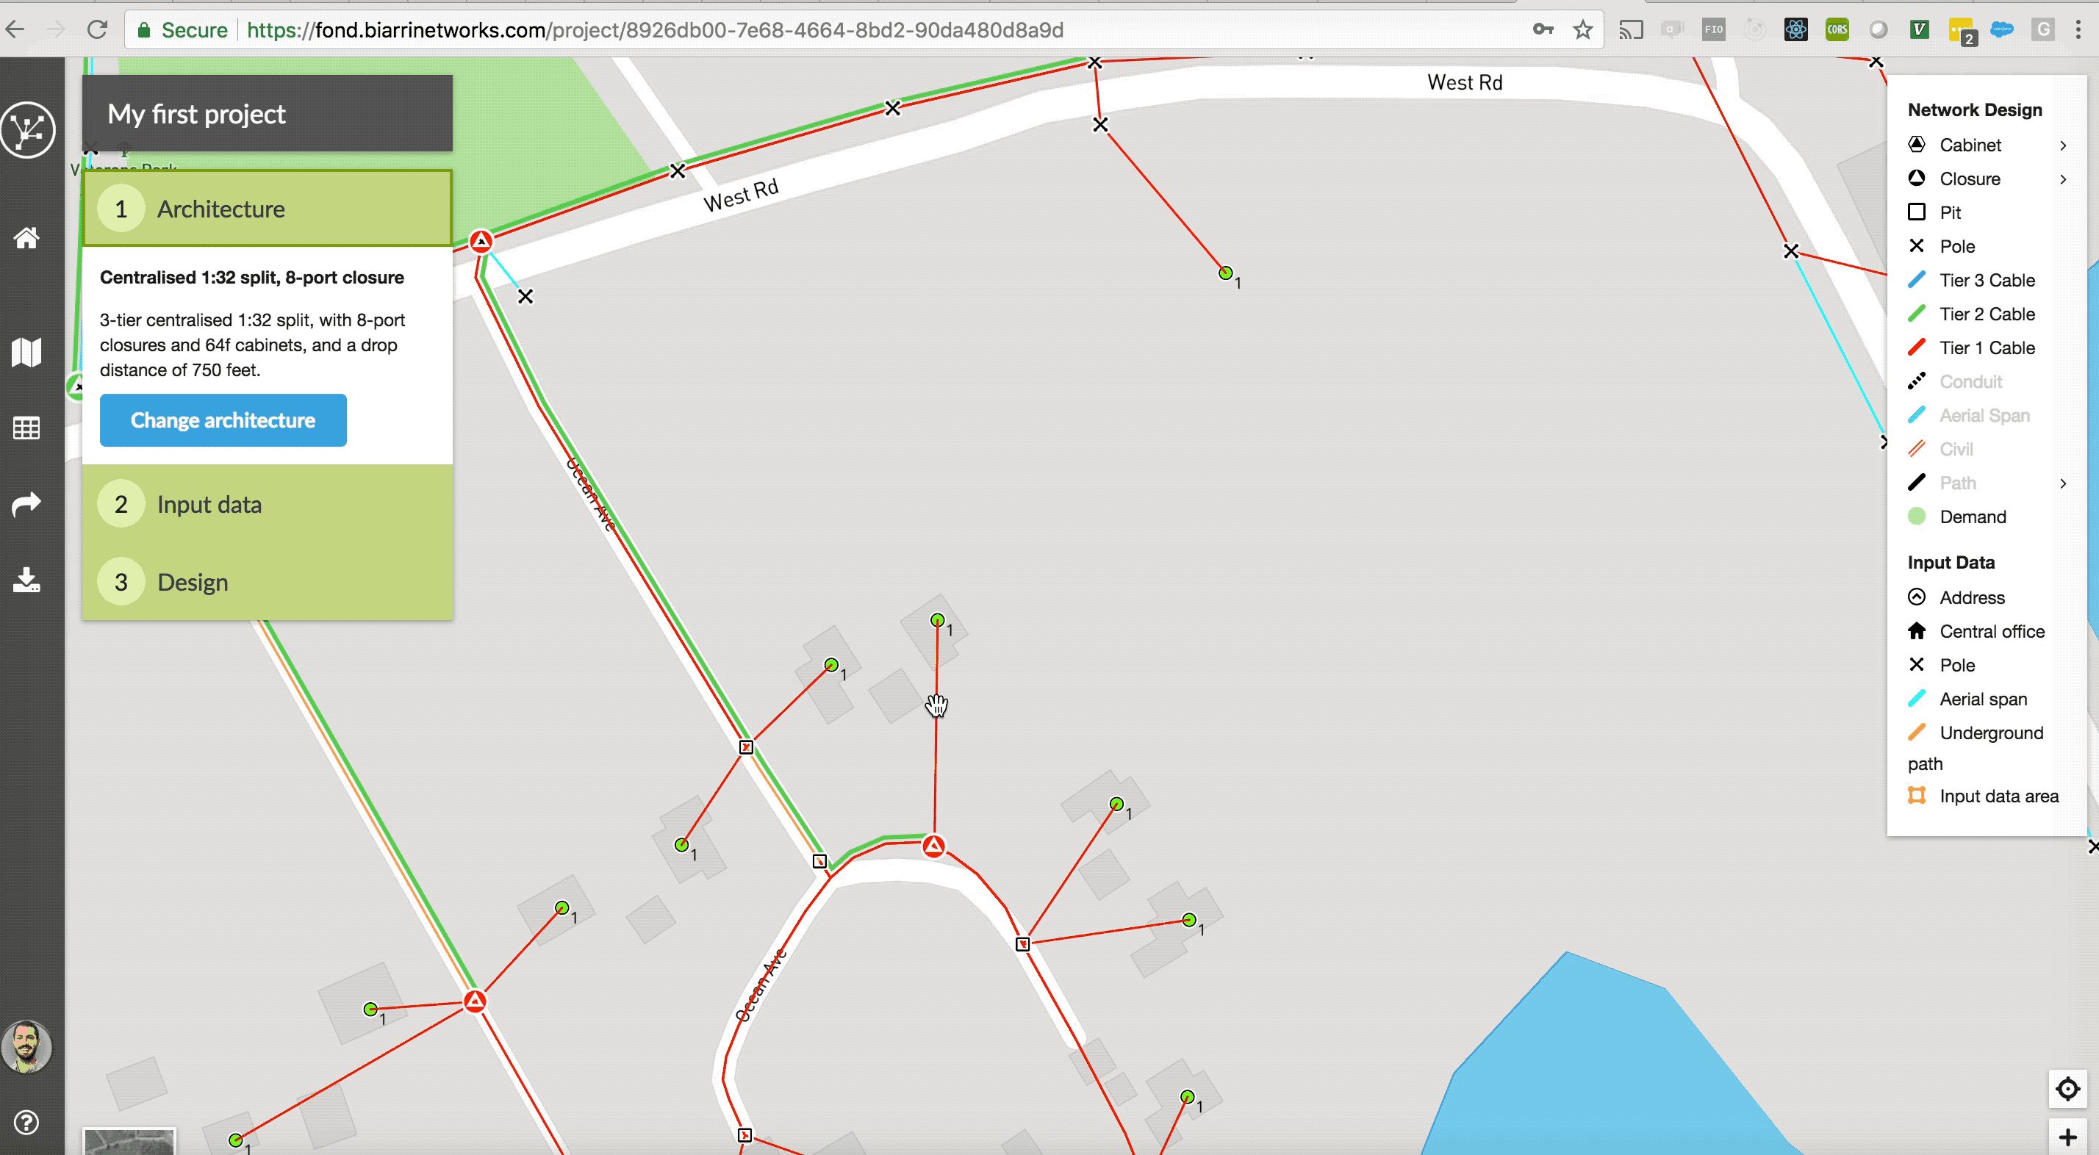This screenshot has height=1155, width=2099.
Task: Click the FOND logo icon in sidebar
Action: coord(28,129)
